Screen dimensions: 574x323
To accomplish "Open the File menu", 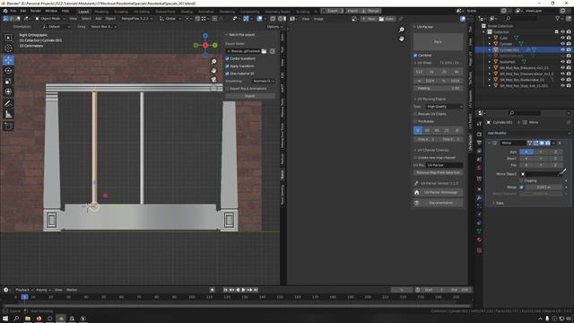I will point(13,11).
